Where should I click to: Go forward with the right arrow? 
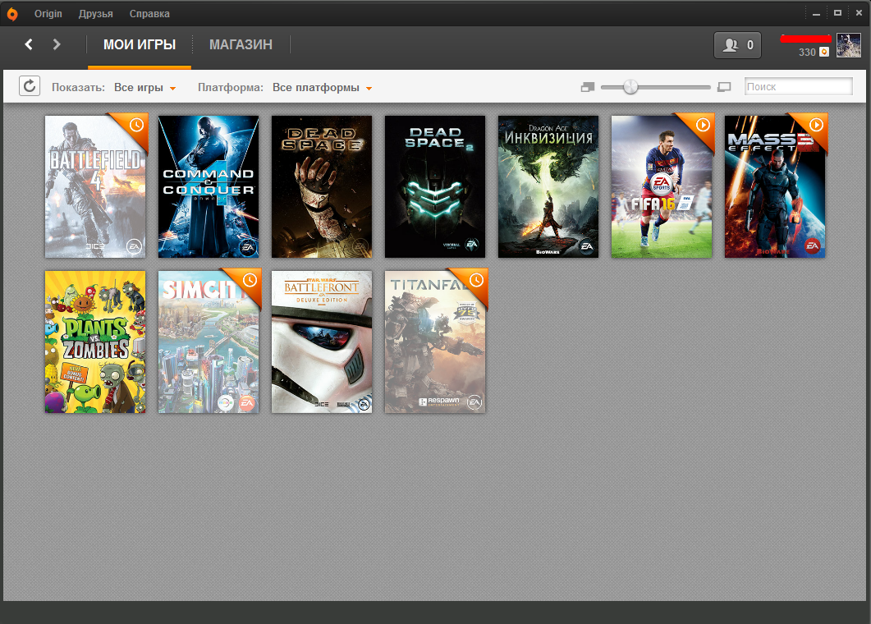pos(56,44)
